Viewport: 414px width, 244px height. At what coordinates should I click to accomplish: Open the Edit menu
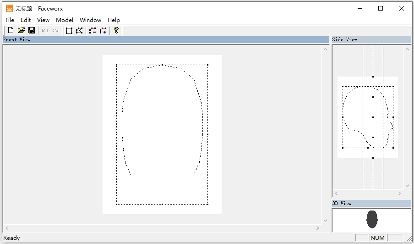pyautogui.click(x=26, y=20)
